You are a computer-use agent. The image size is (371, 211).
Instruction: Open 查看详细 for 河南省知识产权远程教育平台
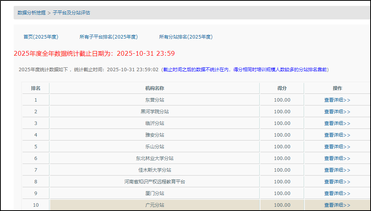[x=337, y=182]
